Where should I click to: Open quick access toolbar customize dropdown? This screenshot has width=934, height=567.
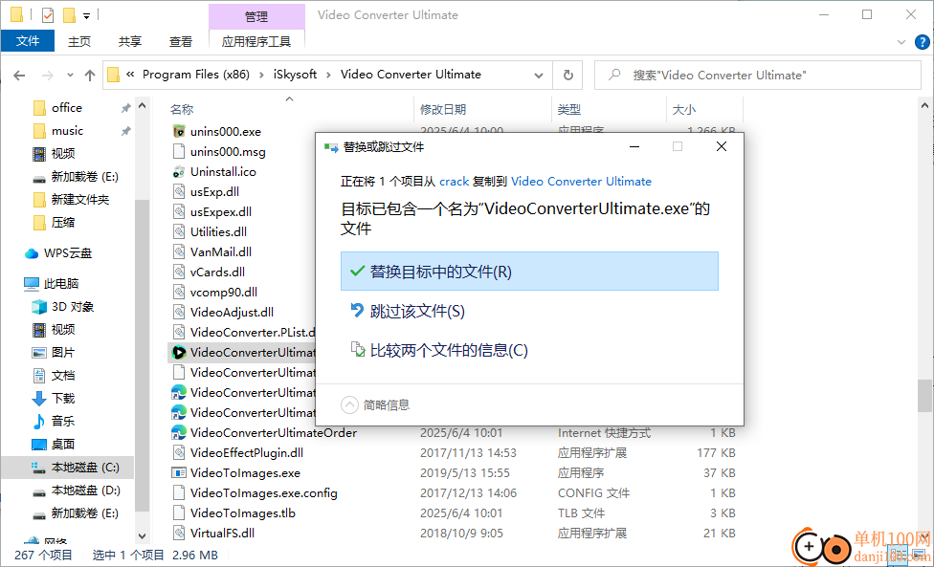click(86, 16)
